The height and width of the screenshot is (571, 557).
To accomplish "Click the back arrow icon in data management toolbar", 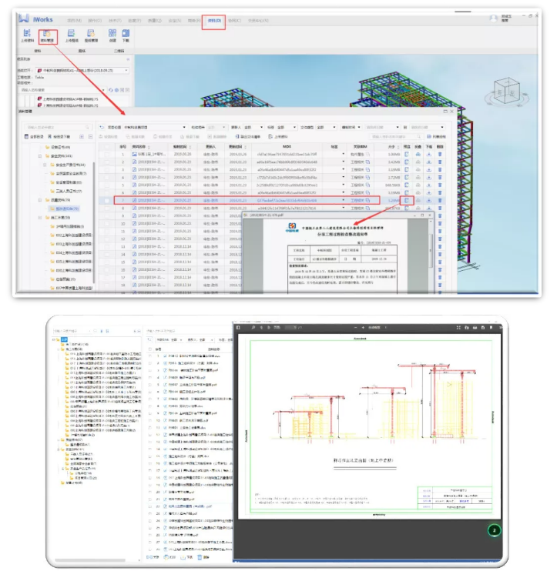I will 102,128.
